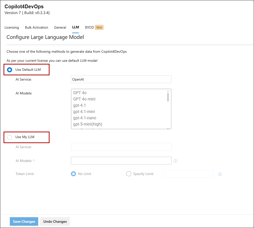Click scroll down arrow in AI Models list
Screen dimensions: 254x228
[168, 128]
